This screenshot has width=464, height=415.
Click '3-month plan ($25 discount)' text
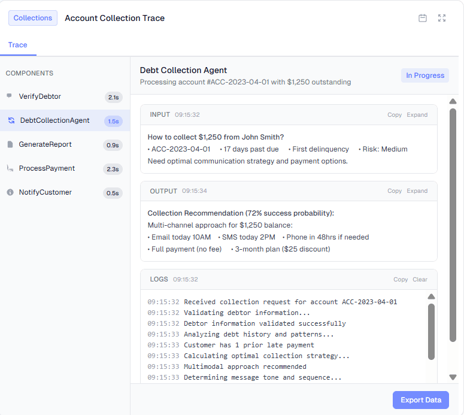[x=283, y=249]
